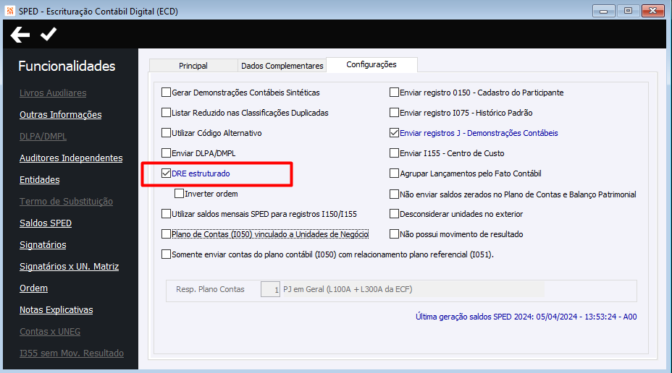
Task: Uncheck the DRE estruturado checkbox
Action: coord(167,173)
